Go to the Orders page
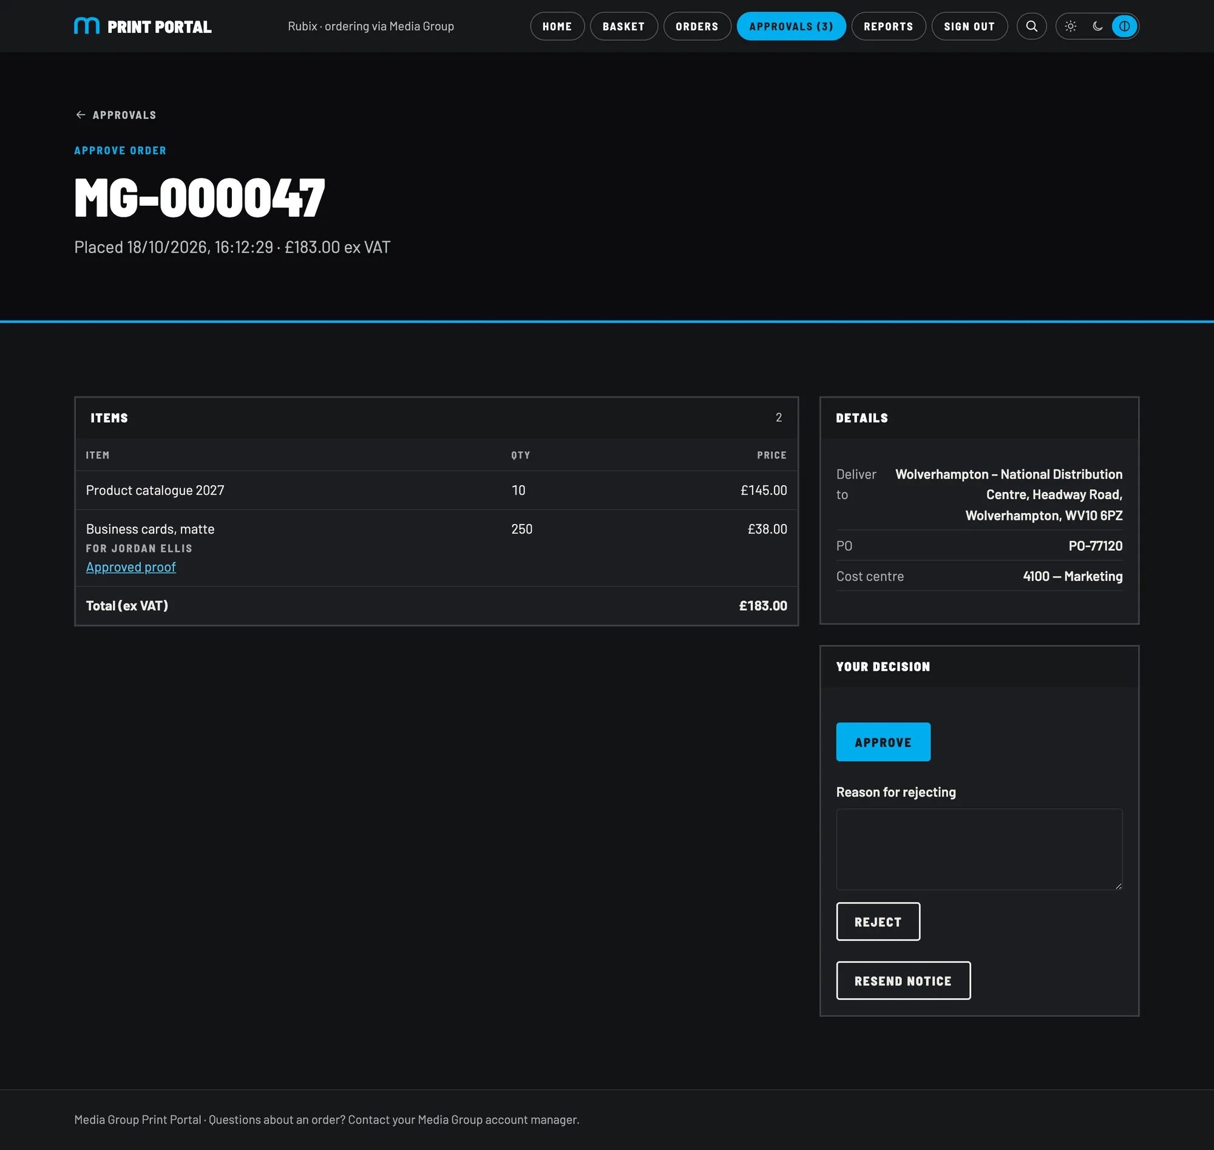Image resolution: width=1214 pixels, height=1150 pixels. pos(697,26)
